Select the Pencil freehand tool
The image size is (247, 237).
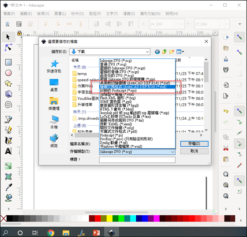tap(8, 130)
